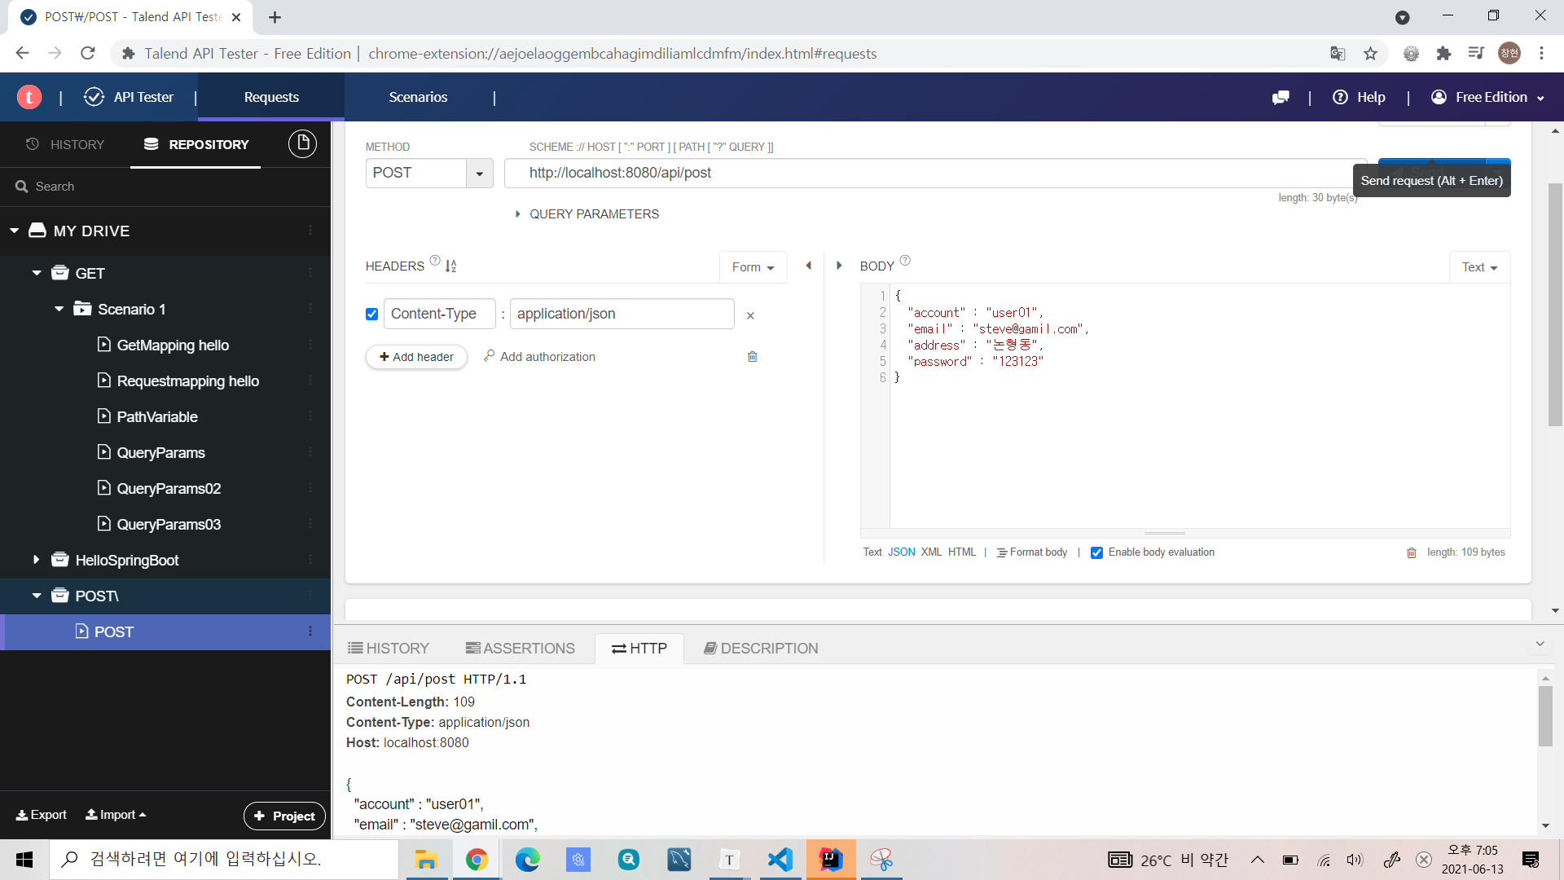
Task: Click the body trash icon near length
Action: pos(1411,552)
